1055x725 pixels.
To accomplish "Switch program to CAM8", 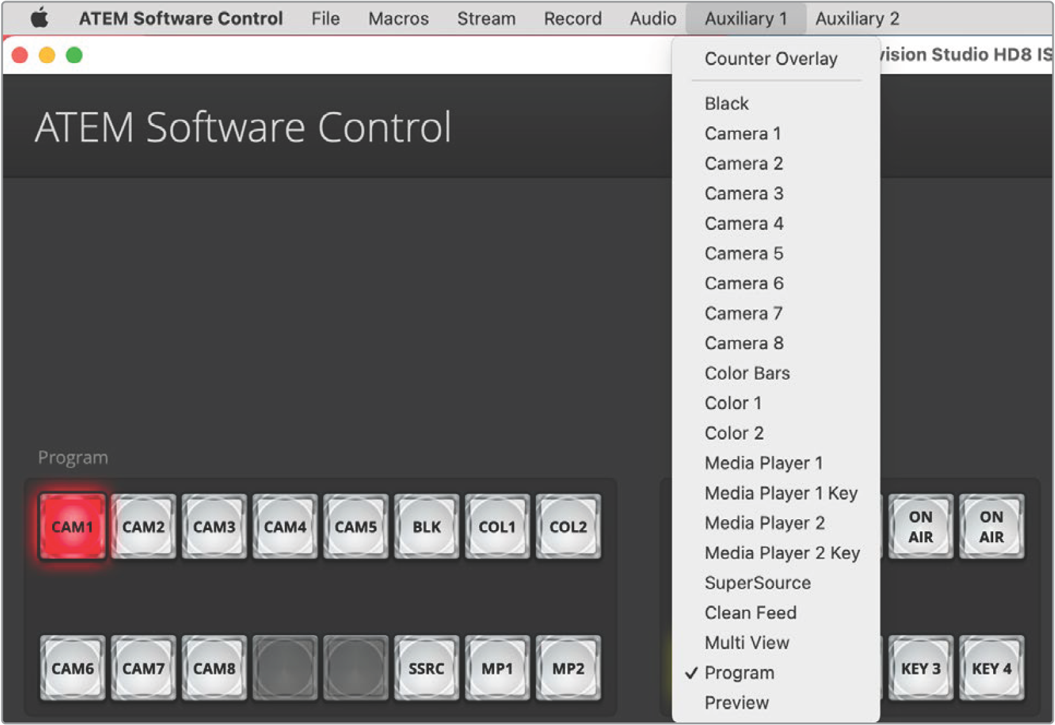I will click(214, 668).
